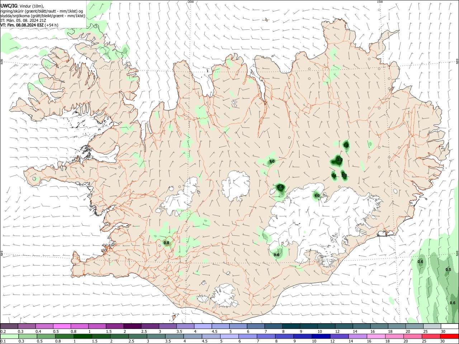
Task: Click the 2.4 precipitation value label
Action: 281,187
